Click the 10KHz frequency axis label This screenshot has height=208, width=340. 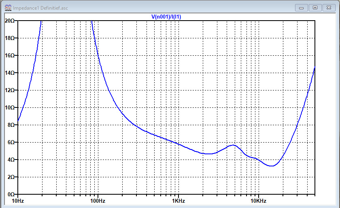coord(259,201)
